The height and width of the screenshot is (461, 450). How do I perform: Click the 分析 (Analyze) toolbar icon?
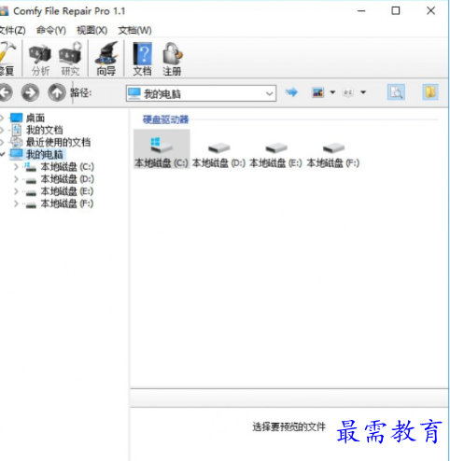(40, 59)
